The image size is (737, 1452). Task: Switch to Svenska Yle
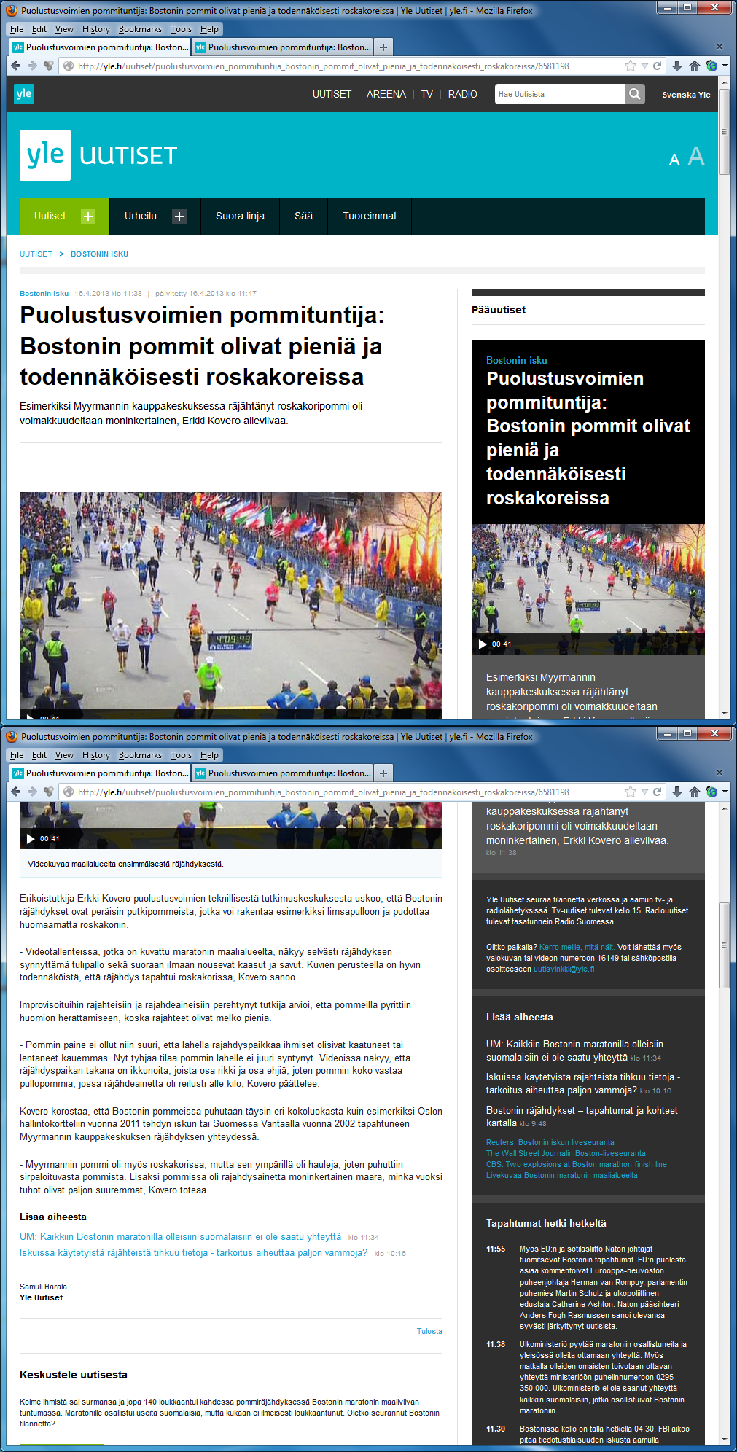click(x=686, y=95)
